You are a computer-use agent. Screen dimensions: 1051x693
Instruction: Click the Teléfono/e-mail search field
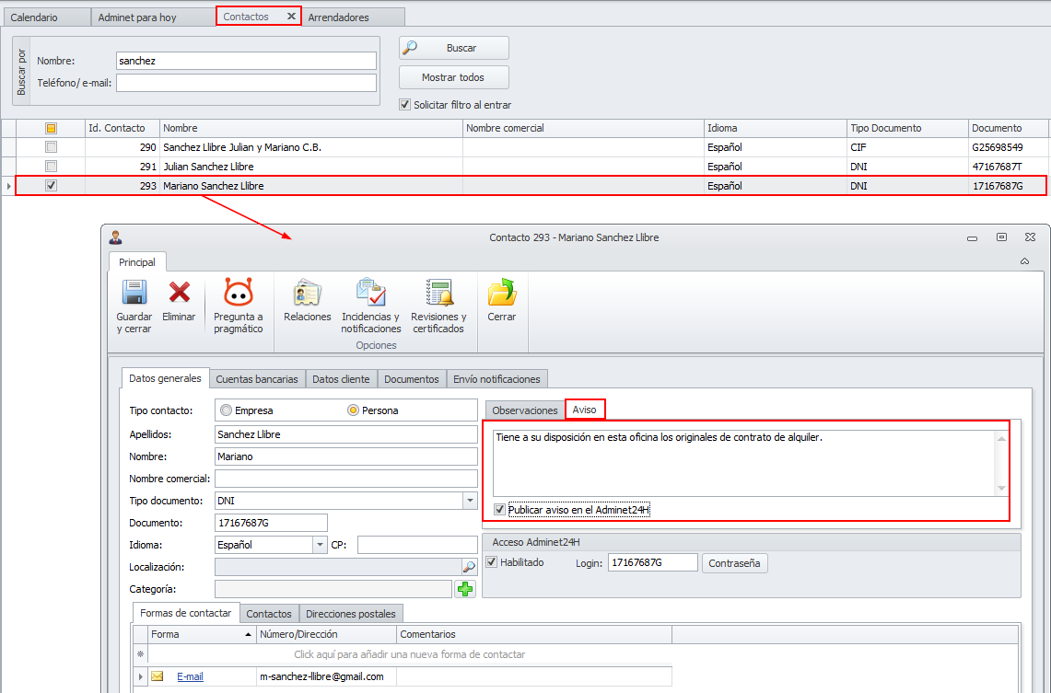tap(246, 83)
